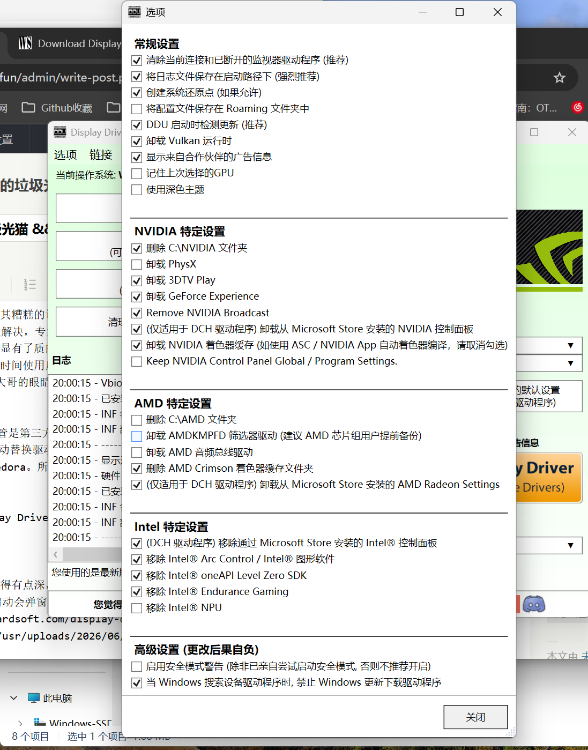Toggle 移除 Intel Endurance Gaming checkbox
This screenshot has height=750, width=588.
(x=137, y=592)
